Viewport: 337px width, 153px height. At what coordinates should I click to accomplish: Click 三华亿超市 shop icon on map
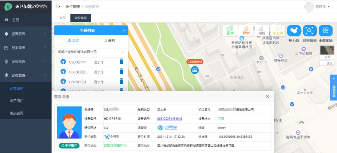[304, 48]
